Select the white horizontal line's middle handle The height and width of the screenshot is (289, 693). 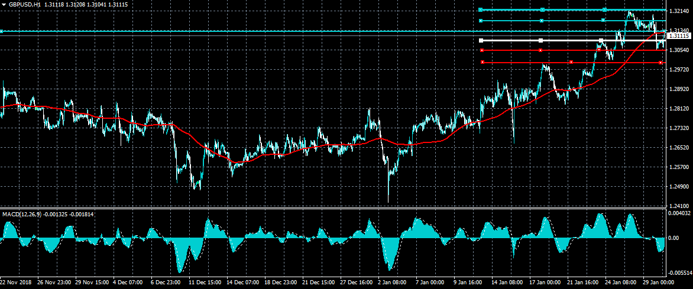[x=540, y=41]
